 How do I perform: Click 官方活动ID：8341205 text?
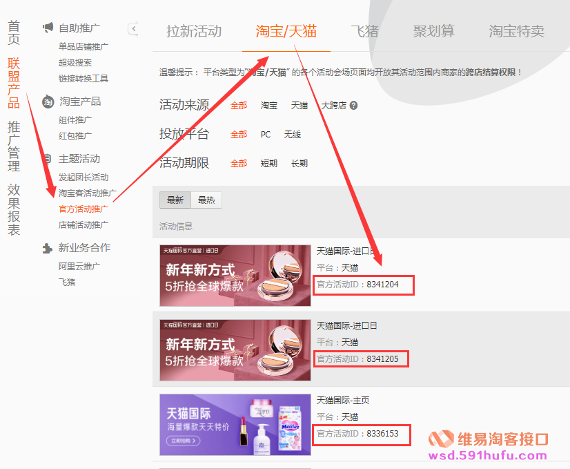coord(357,359)
